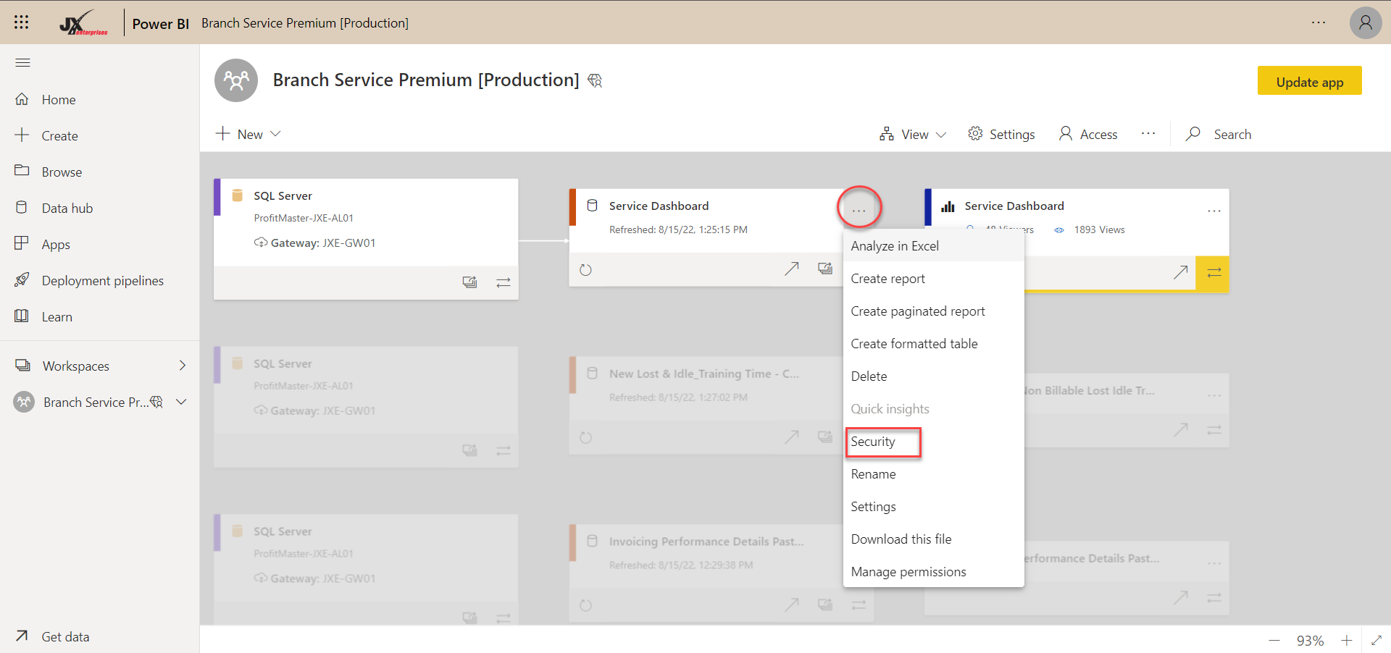
Task: Refresh the Service Dashboard dataset
Action: (585, 270)
